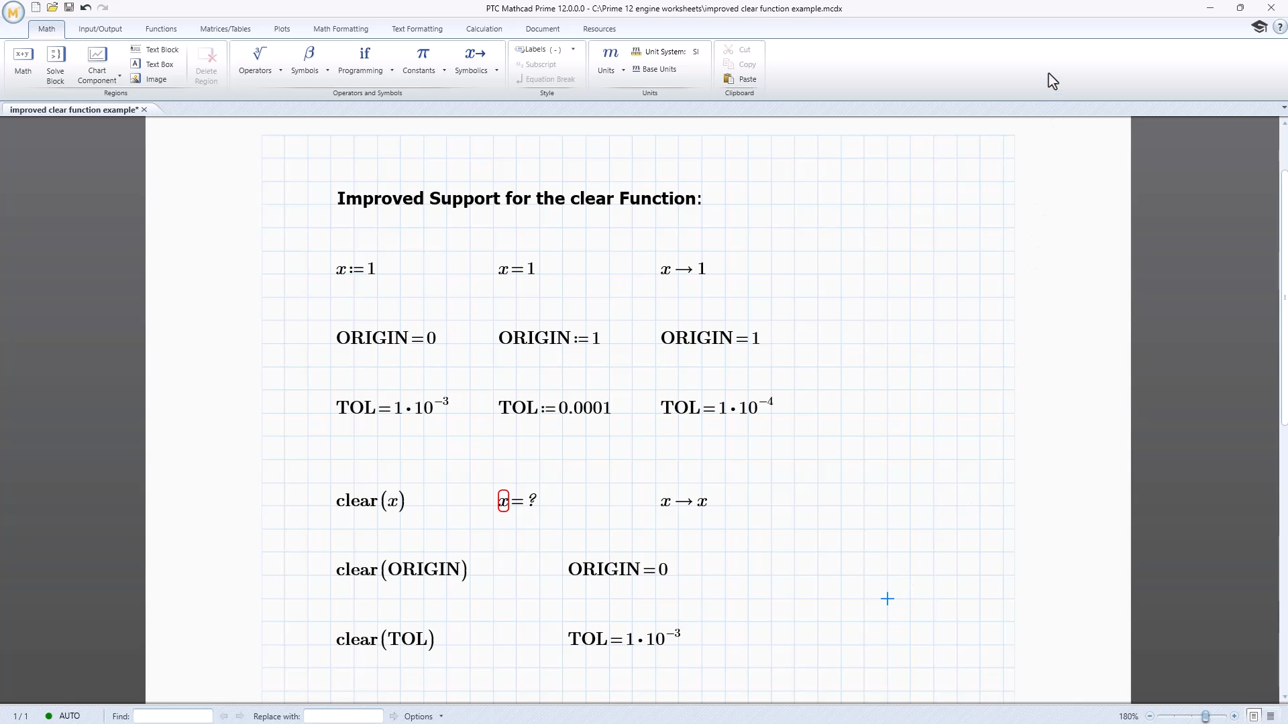Image resolution: width=1288 pixels, height=724 pixels.
Task: Adjust the zoom slider handle
Action: coord(1205,716)
